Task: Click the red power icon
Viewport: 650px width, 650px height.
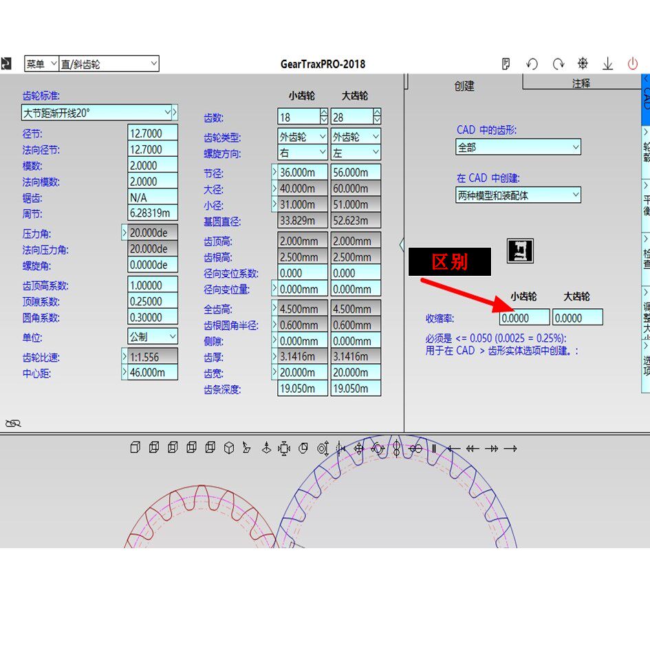Action: coord(632,64)
